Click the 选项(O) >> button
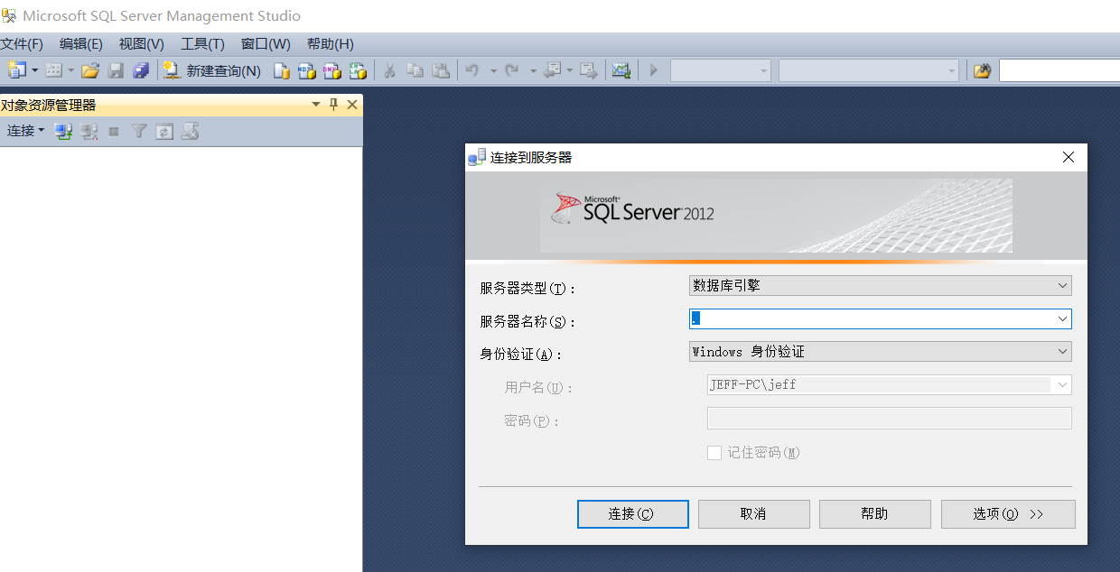 pyautogui.click(x=1008, y=514)
